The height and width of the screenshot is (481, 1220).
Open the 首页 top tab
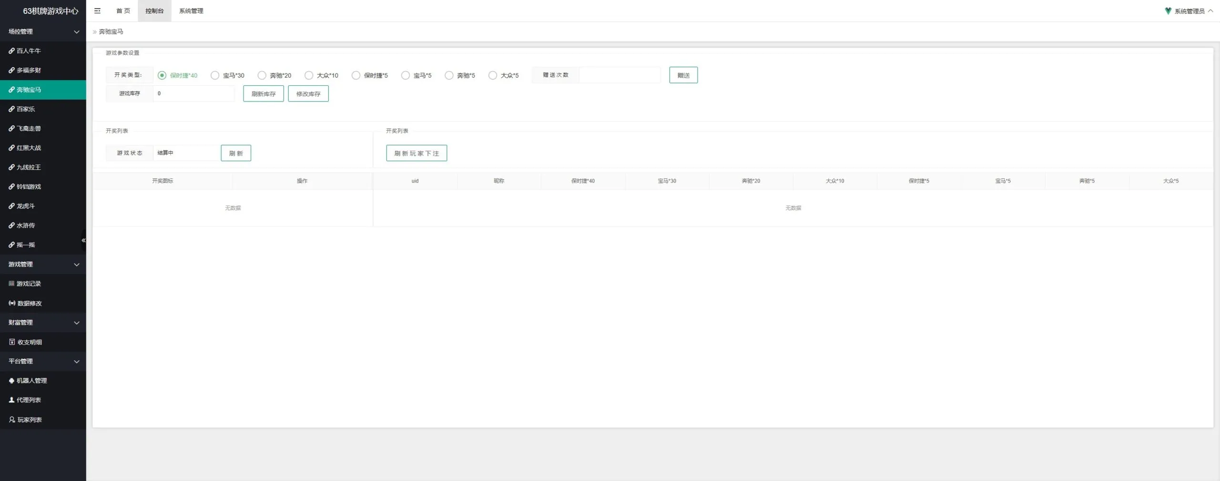pyautogui.click(x=123, y=10)
